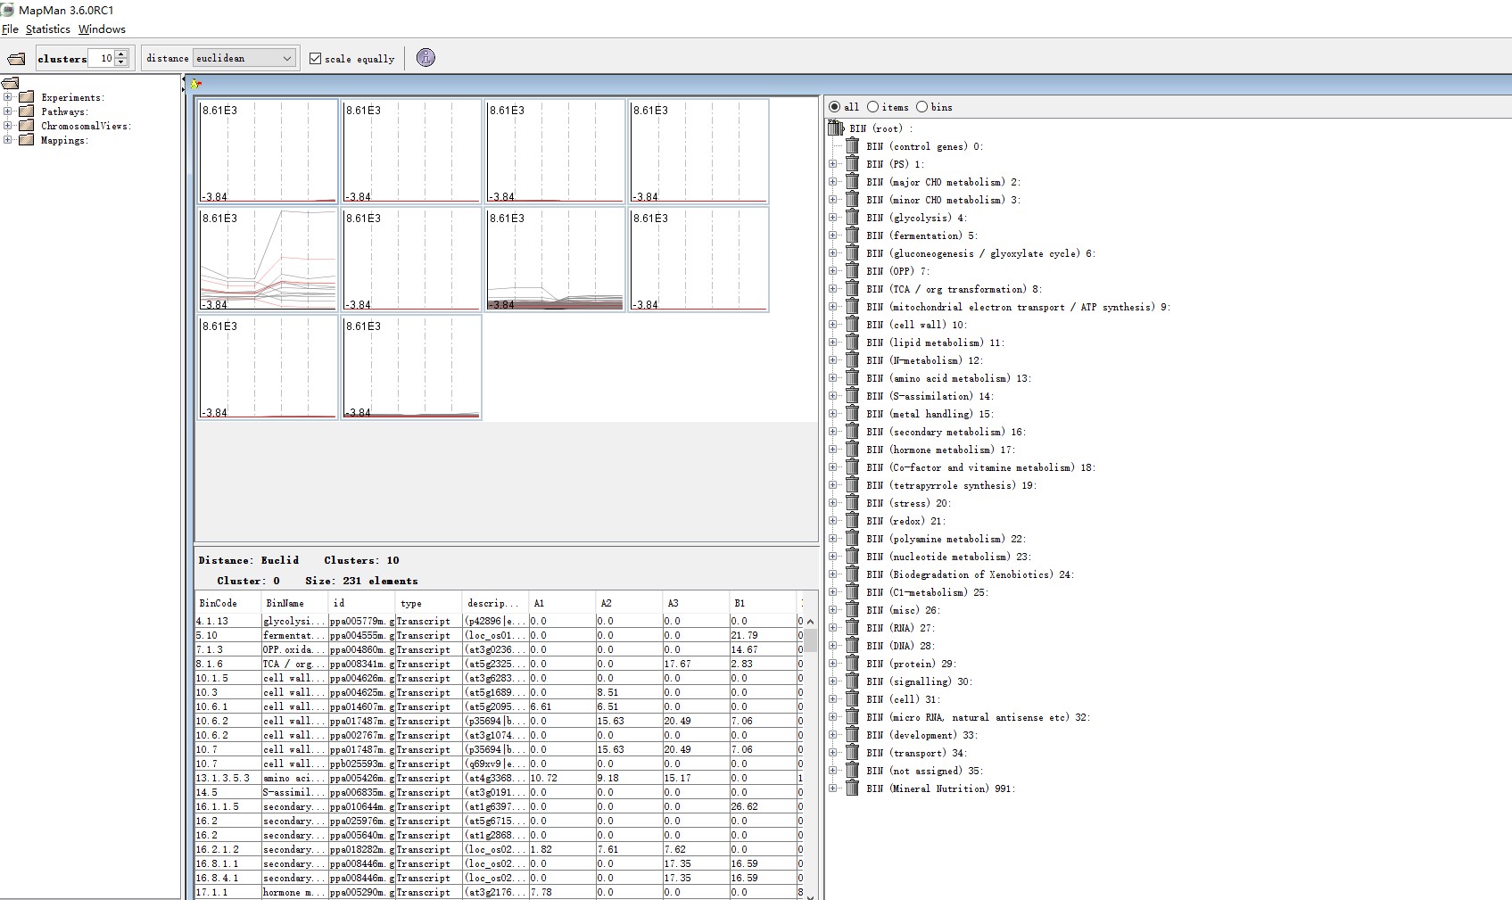Image resolution: width=1512 pixels, height=900 pixels.
Task: Click the BIN (root) bin icon
Action: pyautogui.click(x=835, y=128)
